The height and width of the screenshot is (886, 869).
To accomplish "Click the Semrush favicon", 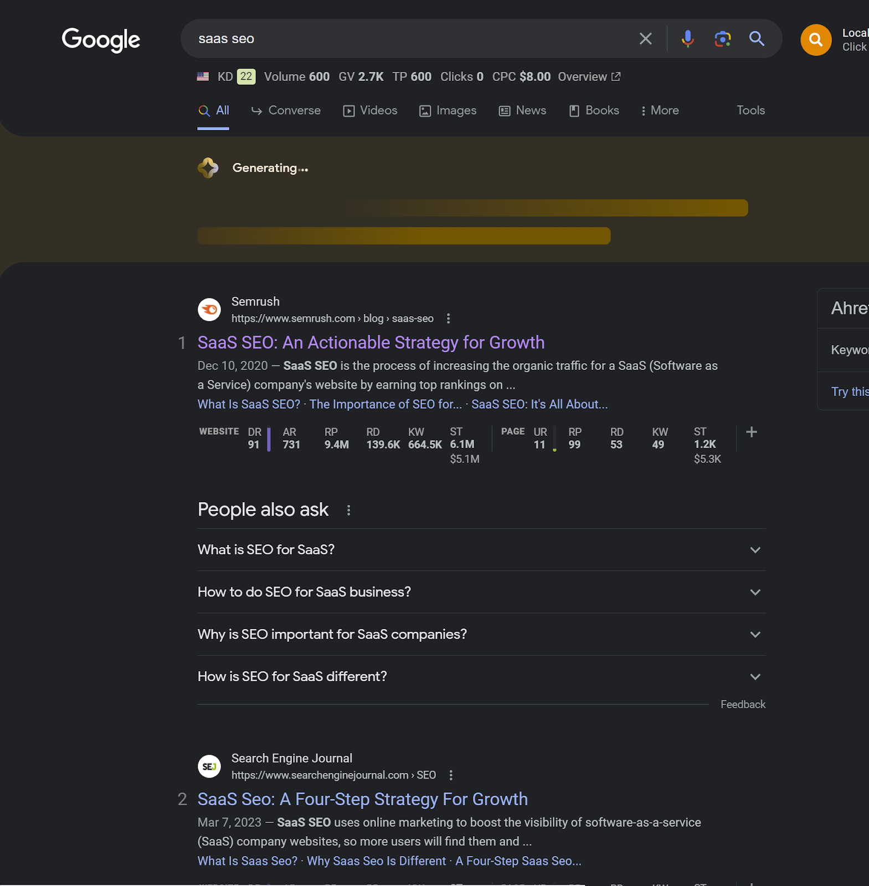I will (209, 310).
